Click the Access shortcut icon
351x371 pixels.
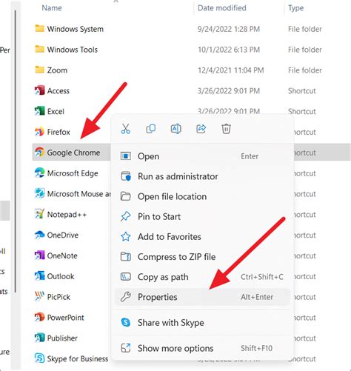click(x=39, y=90)
